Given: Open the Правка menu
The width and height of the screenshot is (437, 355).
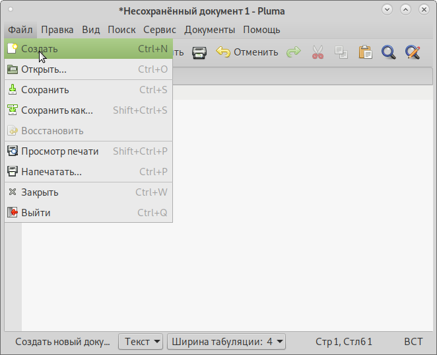Looking at the screenshot, I should 57,30.
